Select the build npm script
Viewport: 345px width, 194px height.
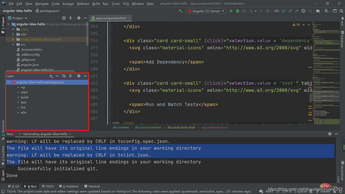click(x=24, y=97)
